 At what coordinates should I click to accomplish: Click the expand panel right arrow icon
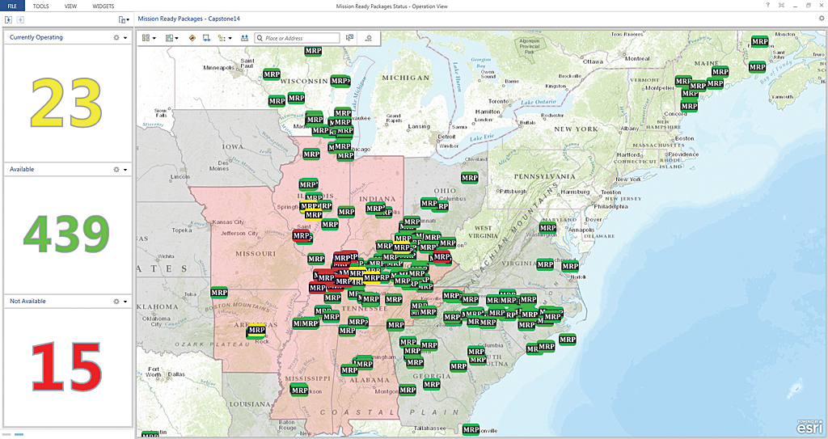pyautogui.click(x=20, y=19)
